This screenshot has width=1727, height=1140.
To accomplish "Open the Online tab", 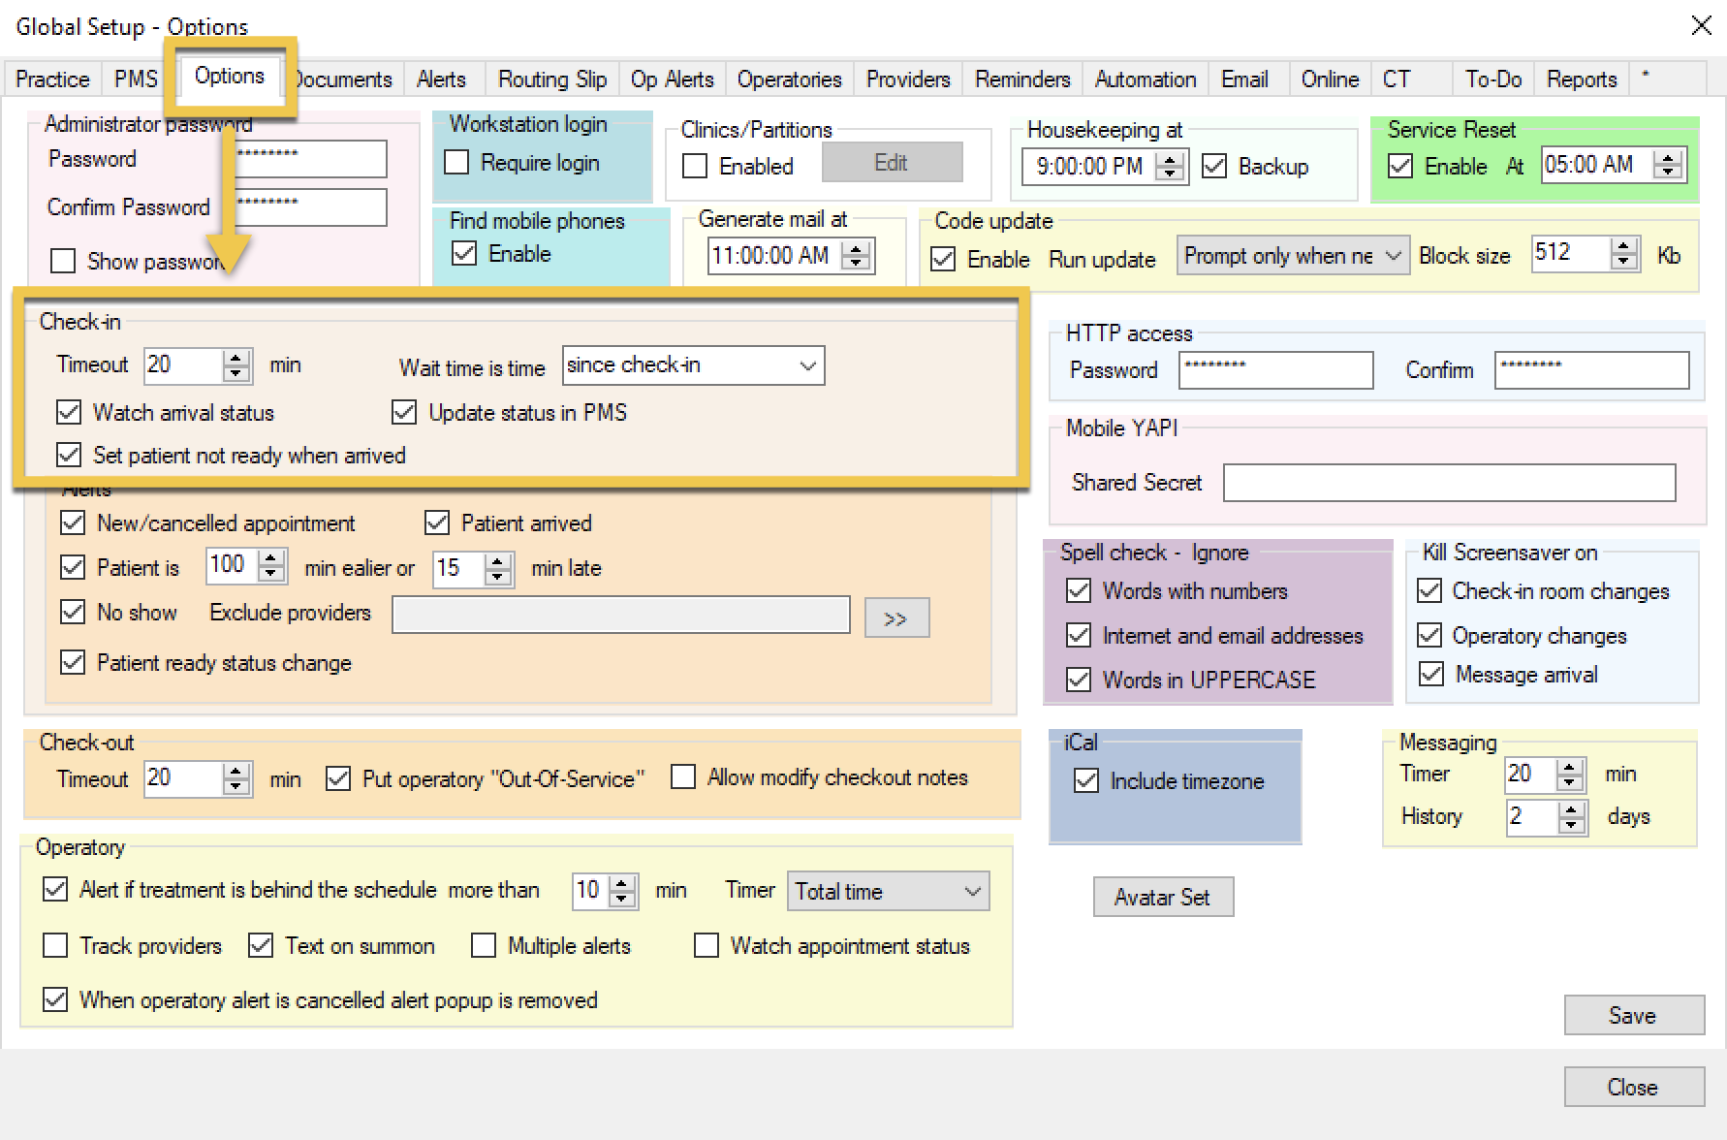I will (x=1330, y=79).
